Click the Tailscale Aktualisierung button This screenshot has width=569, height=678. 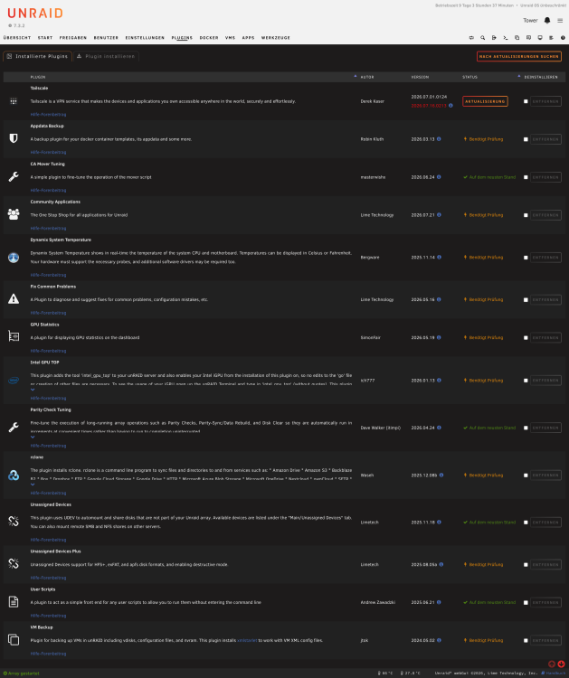485,101
